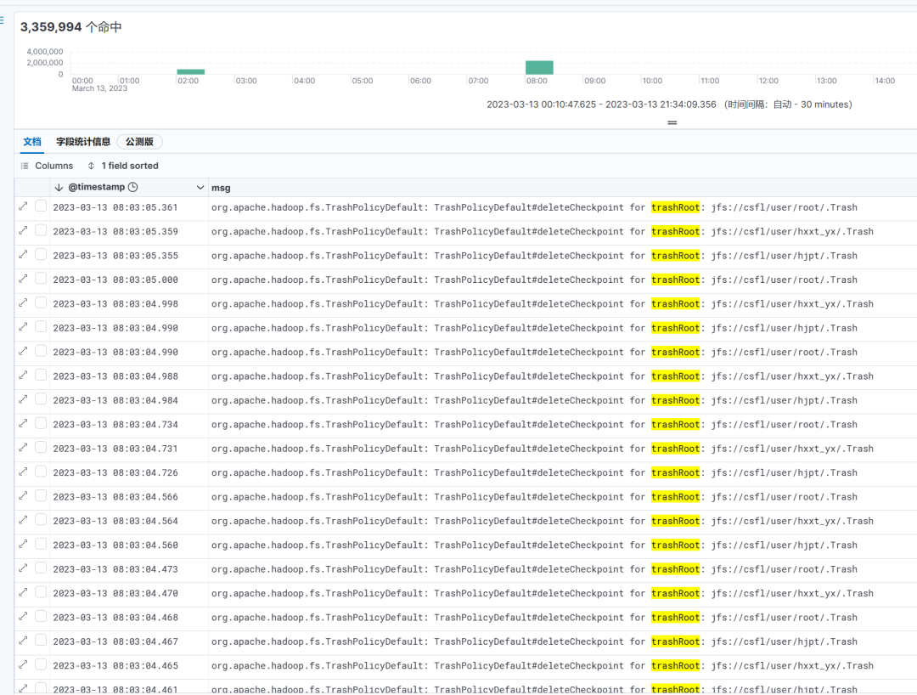Viewport: 917px width, 695px height.
Task: Open the @timestamp column dropdown chevron
Action: click(x=200, y=187)
